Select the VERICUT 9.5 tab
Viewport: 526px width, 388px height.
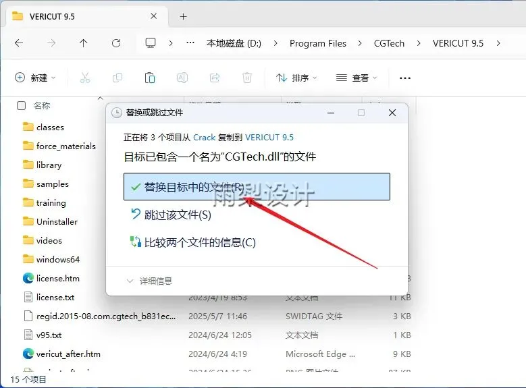pyautogui.click(x=86, y=16)
